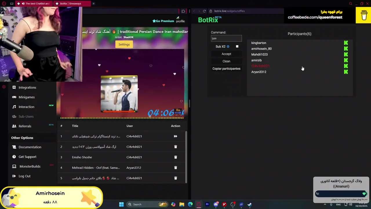Viewport: 371px width, 209px height.
Task: Open the Windows Start menu
Action: 121,204
